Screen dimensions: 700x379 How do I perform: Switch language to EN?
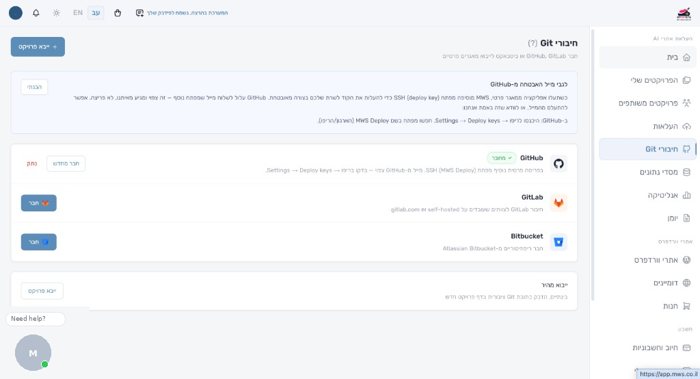point(78,13)
